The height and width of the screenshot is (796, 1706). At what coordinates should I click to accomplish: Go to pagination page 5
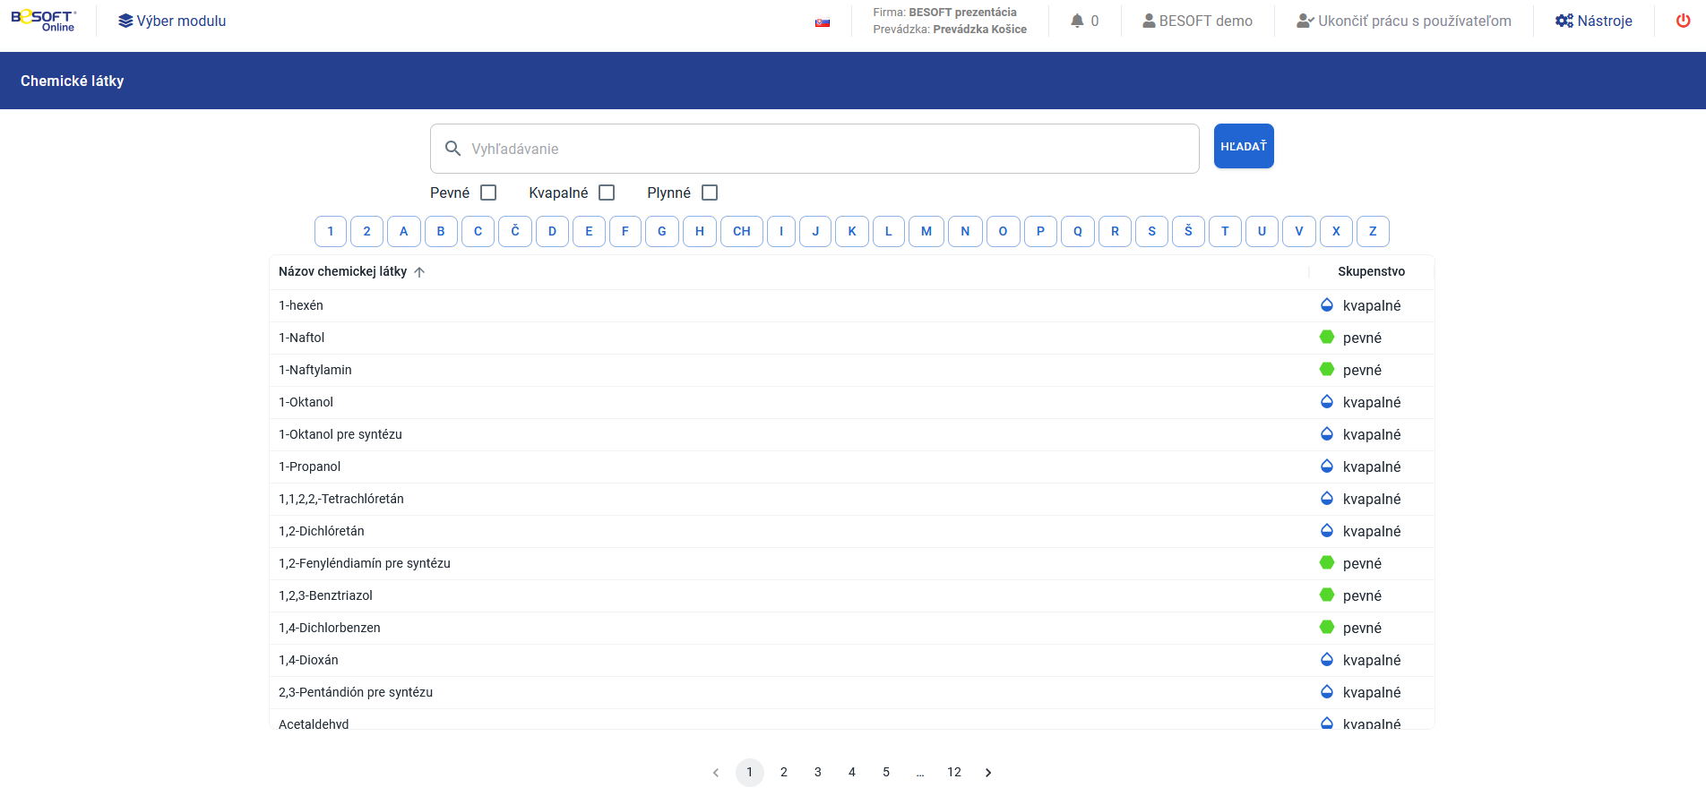click(886, 773)
